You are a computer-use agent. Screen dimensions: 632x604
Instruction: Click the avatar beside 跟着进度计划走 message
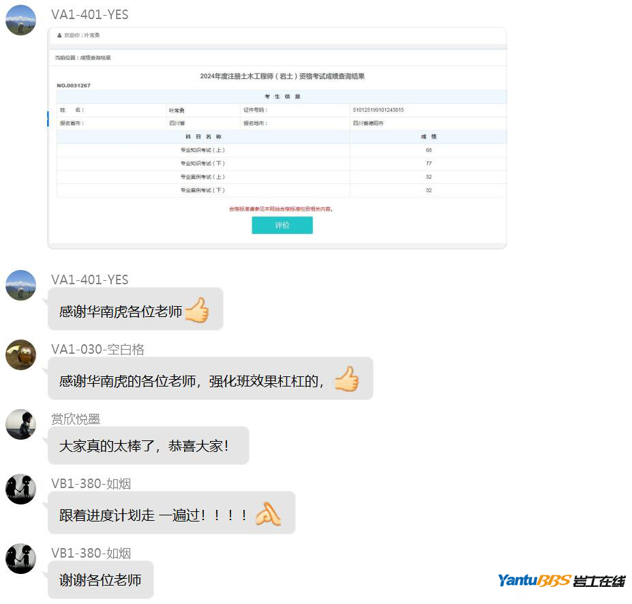(20, 489)
